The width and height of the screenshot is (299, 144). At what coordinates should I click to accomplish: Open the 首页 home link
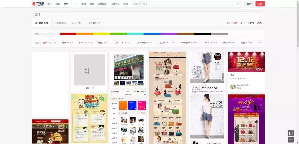point(49,4)
